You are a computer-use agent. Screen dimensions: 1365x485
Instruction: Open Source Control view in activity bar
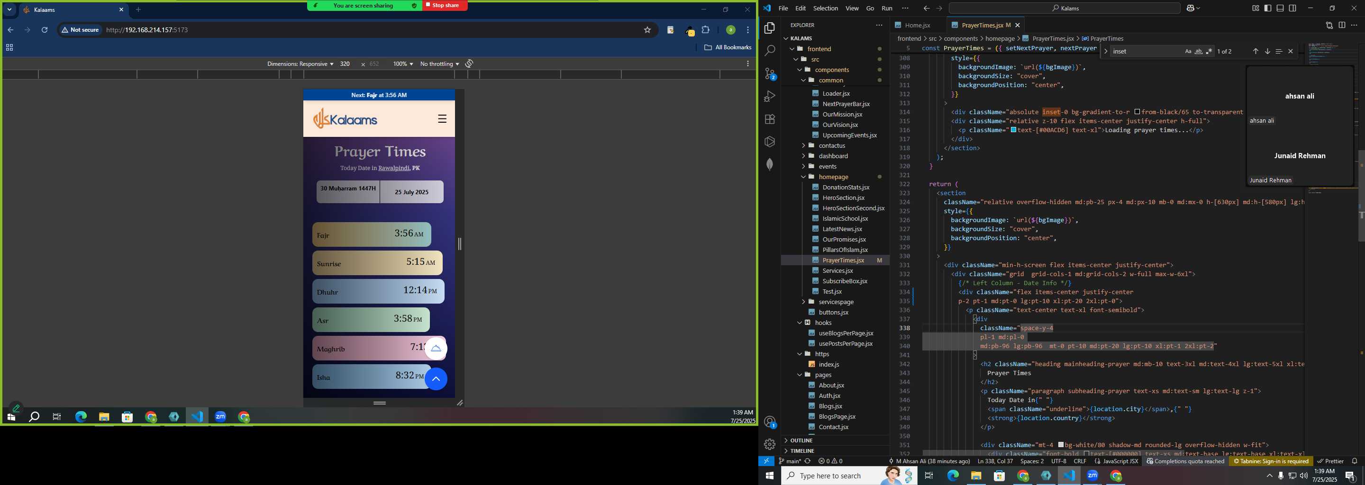[770, 73]
